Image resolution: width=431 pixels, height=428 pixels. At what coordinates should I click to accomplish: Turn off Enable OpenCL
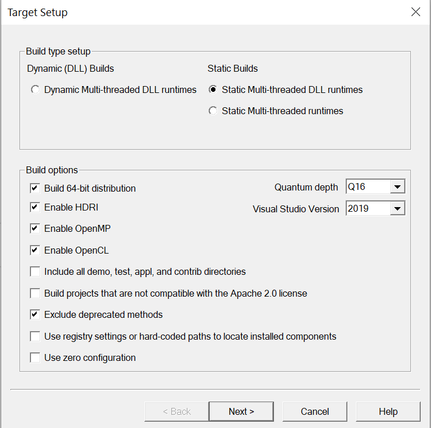pos(36,250)
